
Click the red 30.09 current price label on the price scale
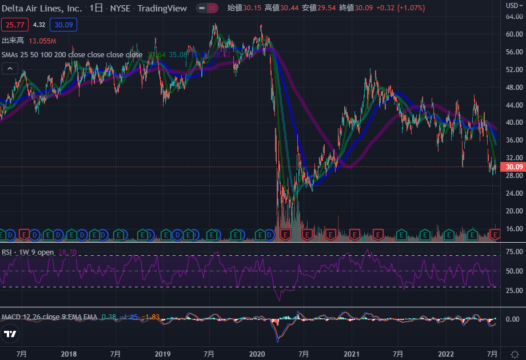[513, 167]
